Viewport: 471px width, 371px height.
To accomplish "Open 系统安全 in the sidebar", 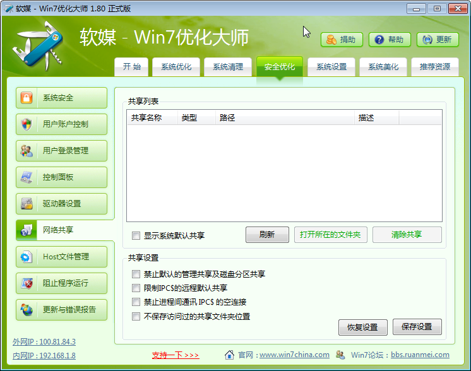I will [62, 98].
